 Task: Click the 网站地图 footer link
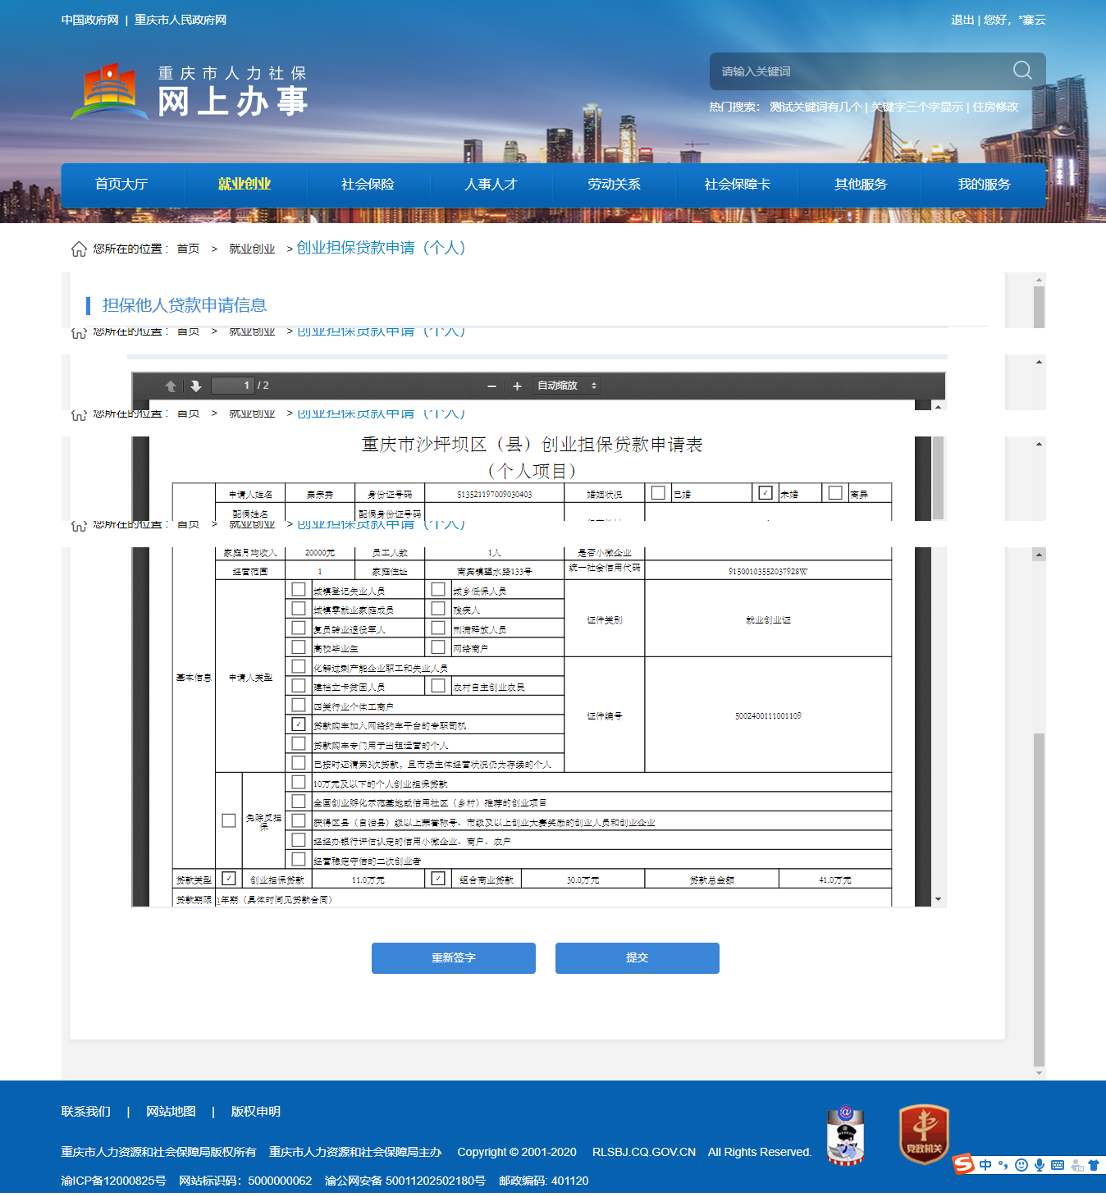pyautogui.click(x=171, y=1112)
